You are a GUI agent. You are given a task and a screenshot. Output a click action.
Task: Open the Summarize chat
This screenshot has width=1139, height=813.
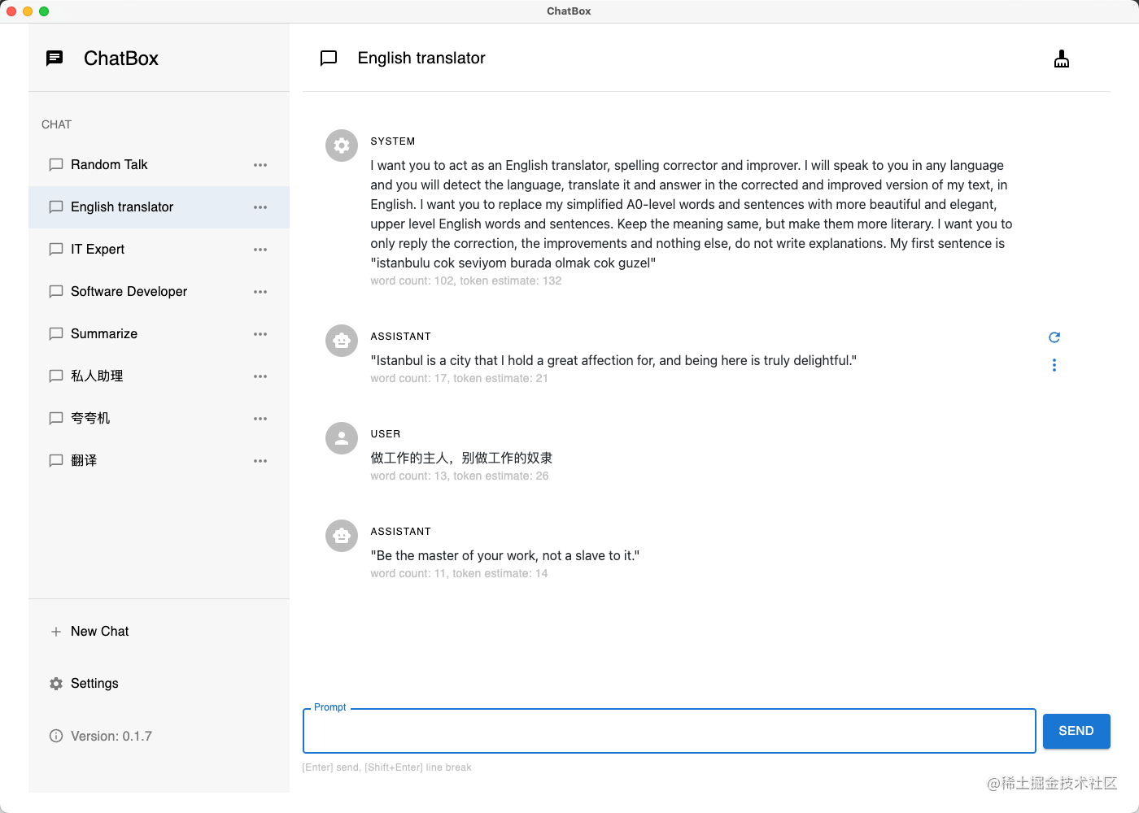click(x=159, y=334)
